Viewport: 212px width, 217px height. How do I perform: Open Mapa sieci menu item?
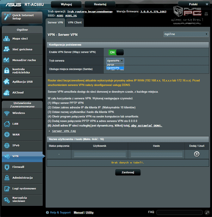coord(22,38)
